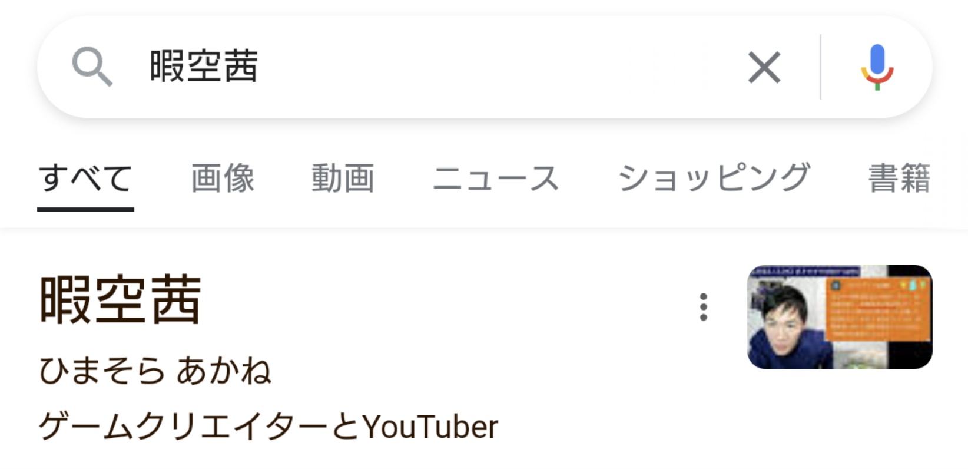Click the divider line beside the microphone

[x=820, y=67]
